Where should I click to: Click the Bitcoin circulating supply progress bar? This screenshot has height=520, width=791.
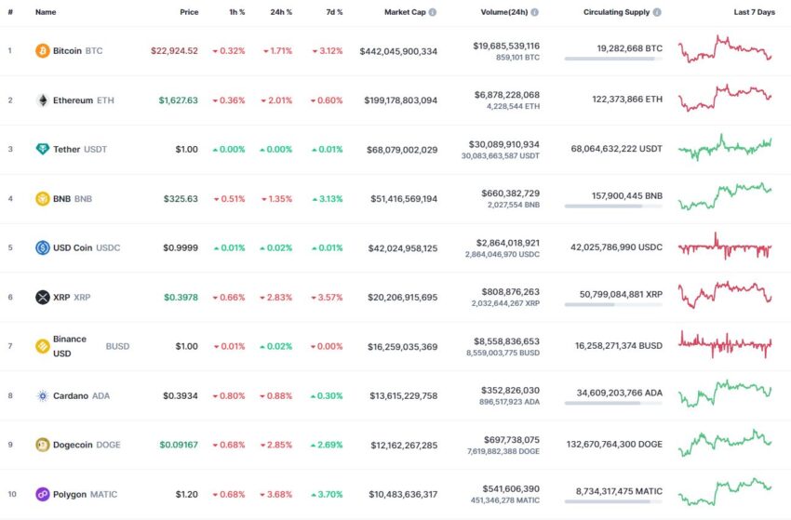pyautogui.click(x=613, y=59)
